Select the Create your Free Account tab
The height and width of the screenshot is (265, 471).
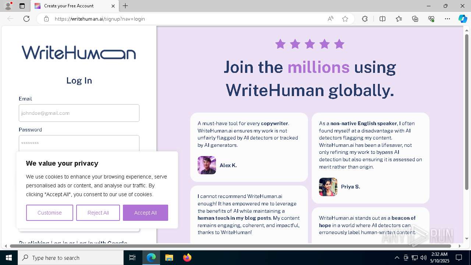coord(75,6)
